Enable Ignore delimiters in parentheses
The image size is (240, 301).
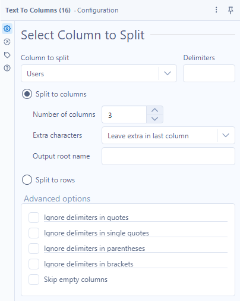34,249
